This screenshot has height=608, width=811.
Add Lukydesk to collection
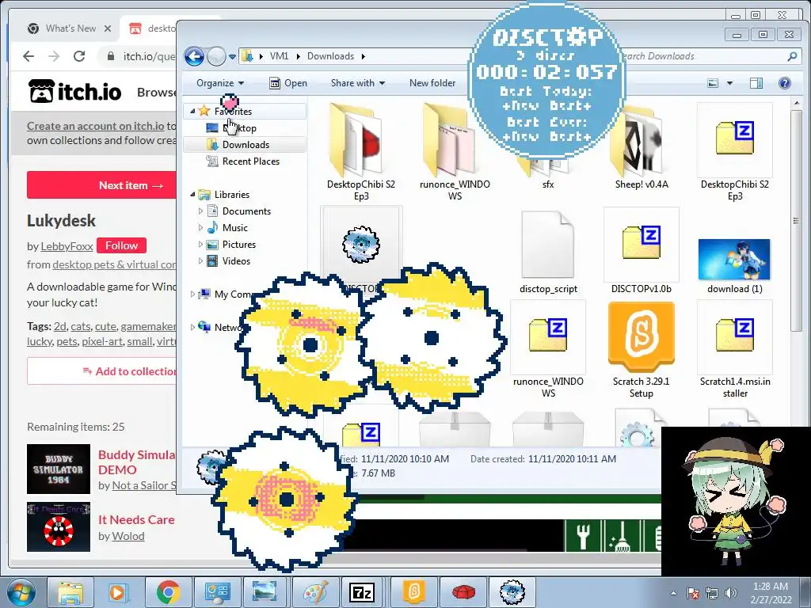tap(102, 371)
